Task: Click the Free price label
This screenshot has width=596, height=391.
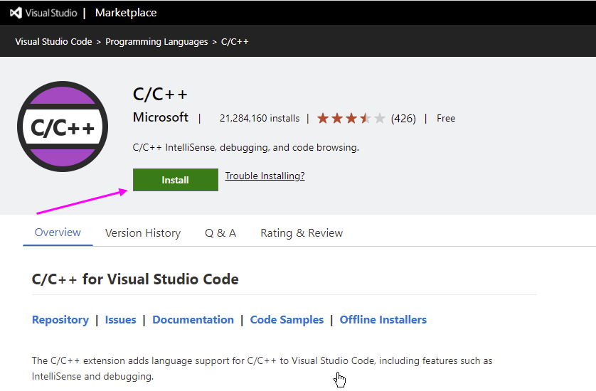Action: pyautogui.click(x=446, y=119)
